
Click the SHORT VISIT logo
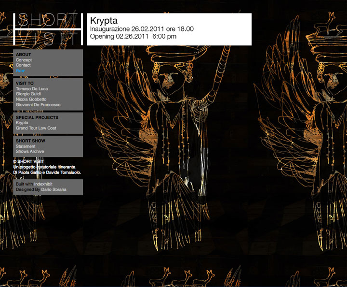47,29
